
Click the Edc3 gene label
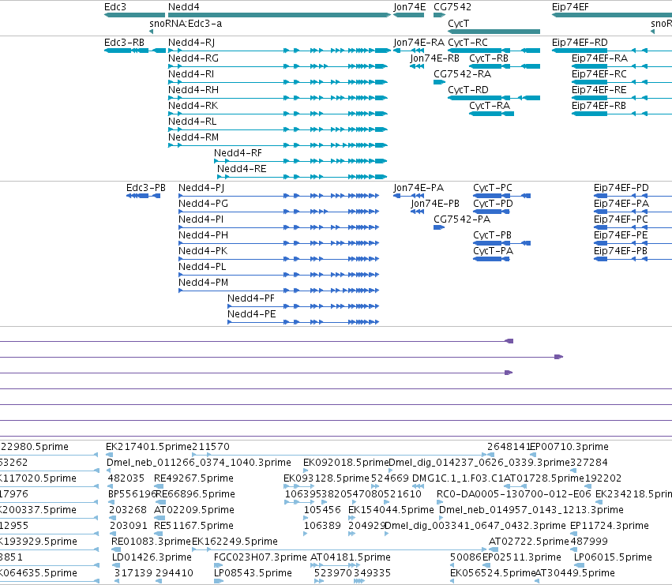coord(115,7)
